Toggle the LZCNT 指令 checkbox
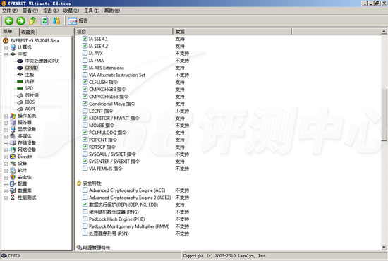The height and width of the screenshot is (261, 388). [x=85, y=111]
